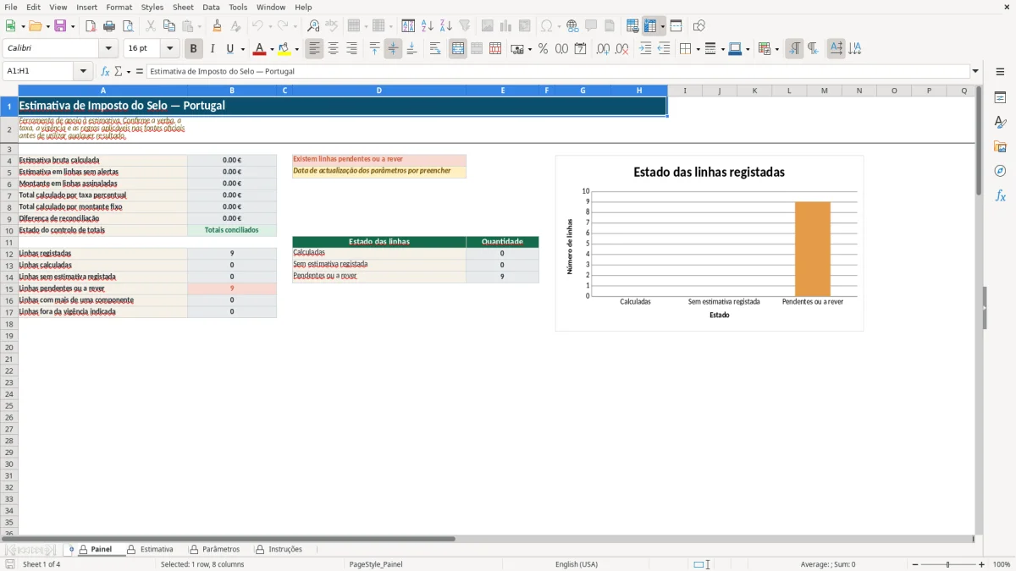Screen dimensions: 1016x571
Task: Open the Data menu
Action: 211,7
